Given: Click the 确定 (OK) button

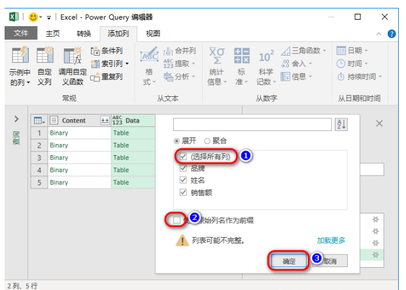Looking at the screenshot, I should click(x=289, y=261).
